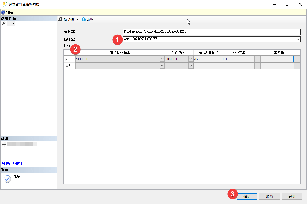Browse object name with ellipsis button
Viewport: 307px width, 204px height.
[257, 59]
